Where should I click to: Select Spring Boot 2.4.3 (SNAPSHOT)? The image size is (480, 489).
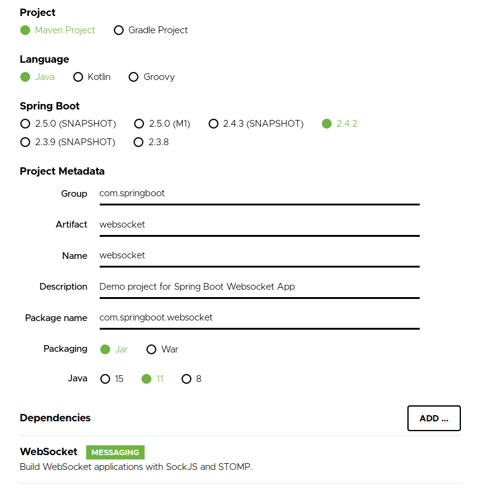tap(256, 124)
